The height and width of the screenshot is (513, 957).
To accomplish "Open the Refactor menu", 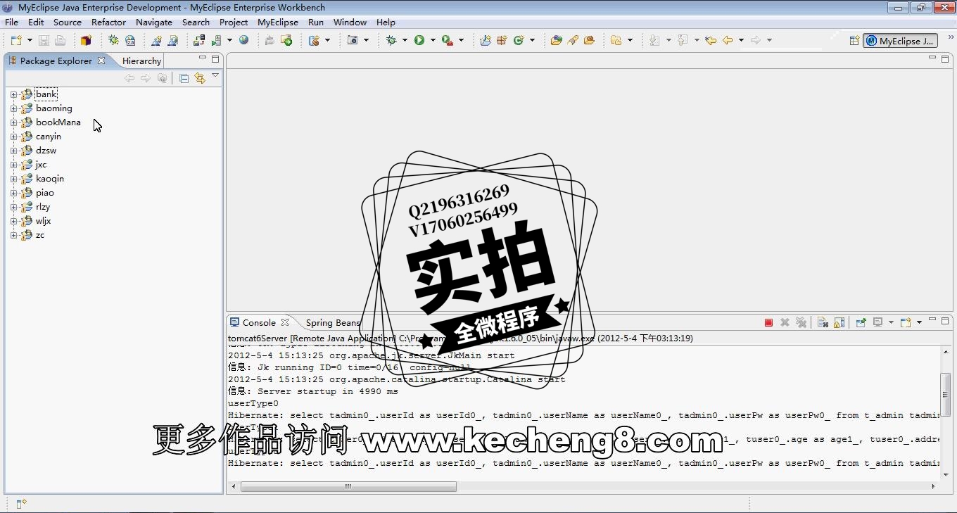I will tap(108, 22).
